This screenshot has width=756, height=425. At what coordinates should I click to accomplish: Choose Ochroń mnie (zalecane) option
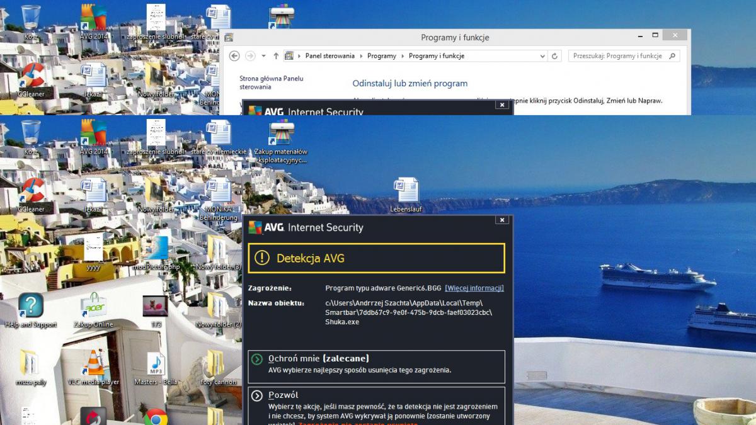[376, 366]
